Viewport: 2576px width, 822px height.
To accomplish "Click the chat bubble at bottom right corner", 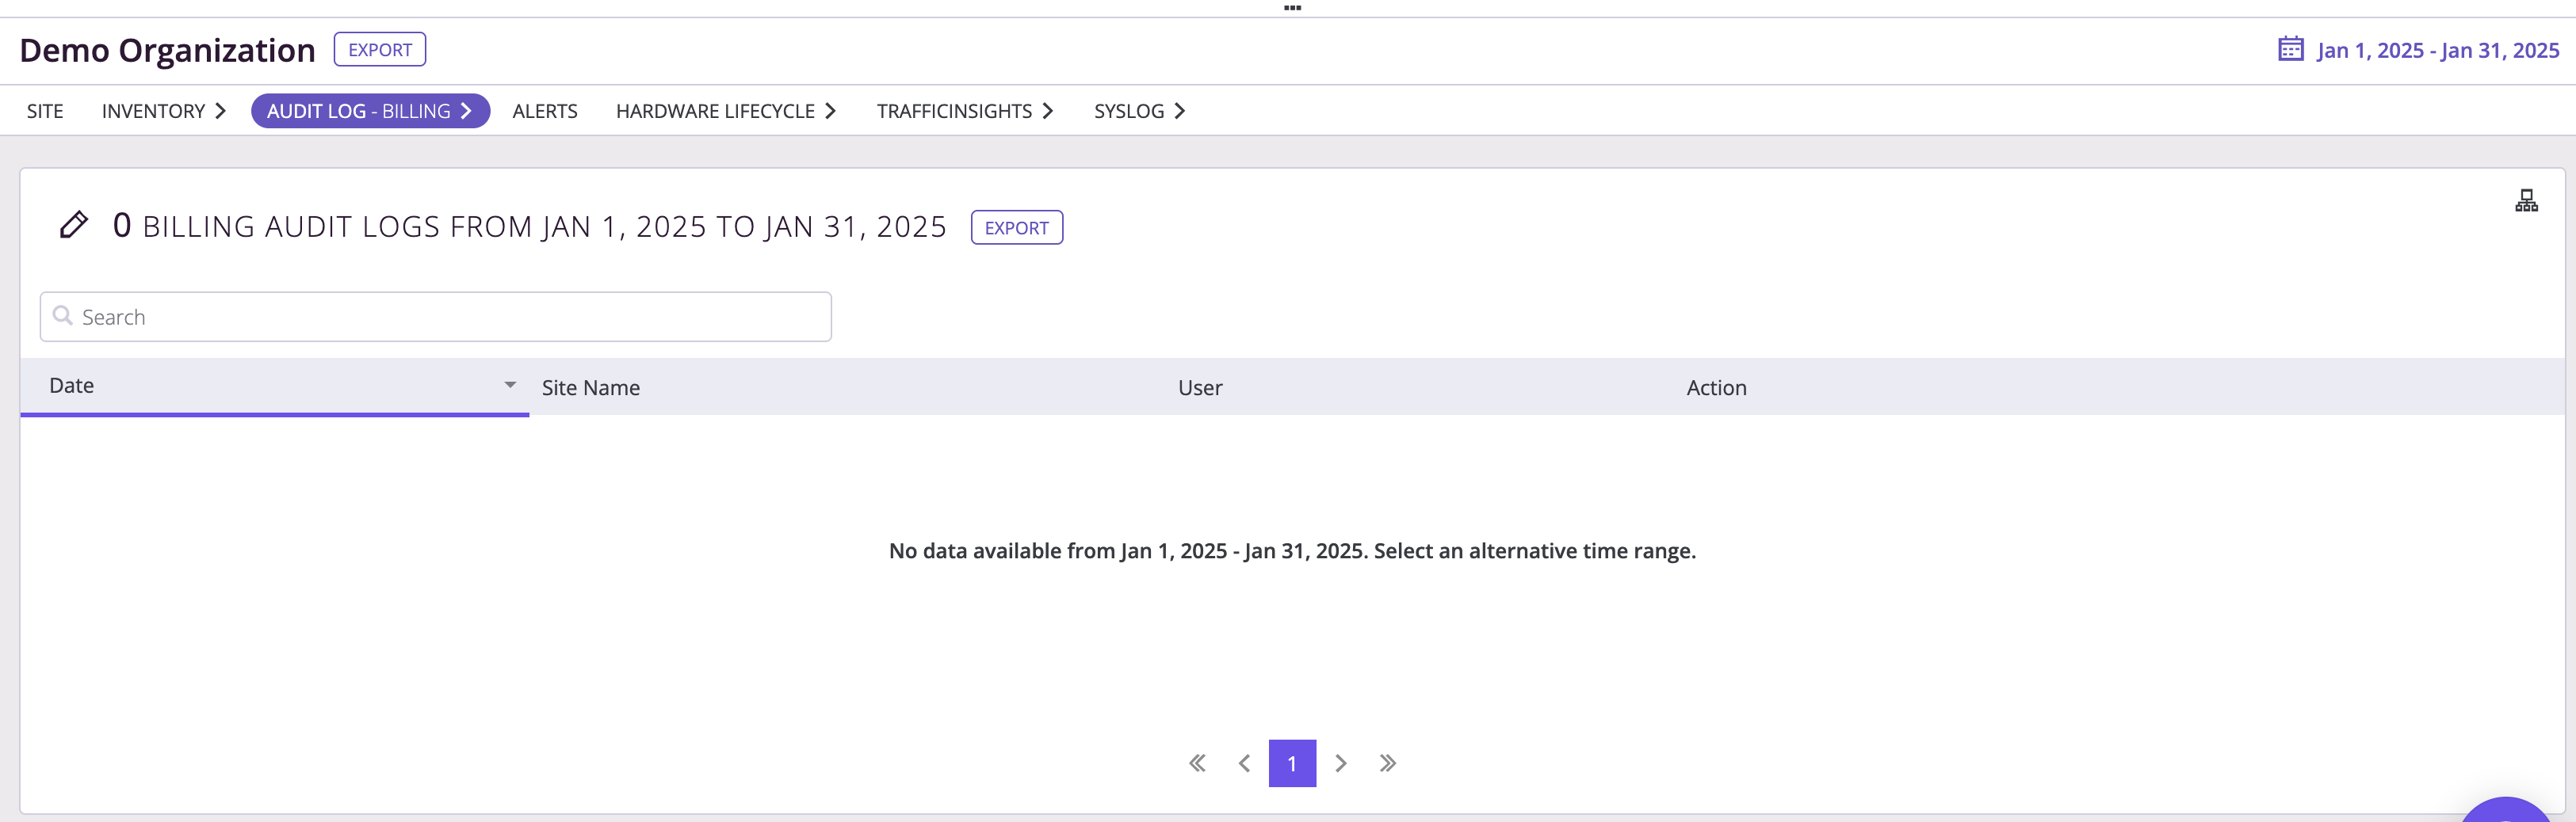I will tap(2506, 811).
